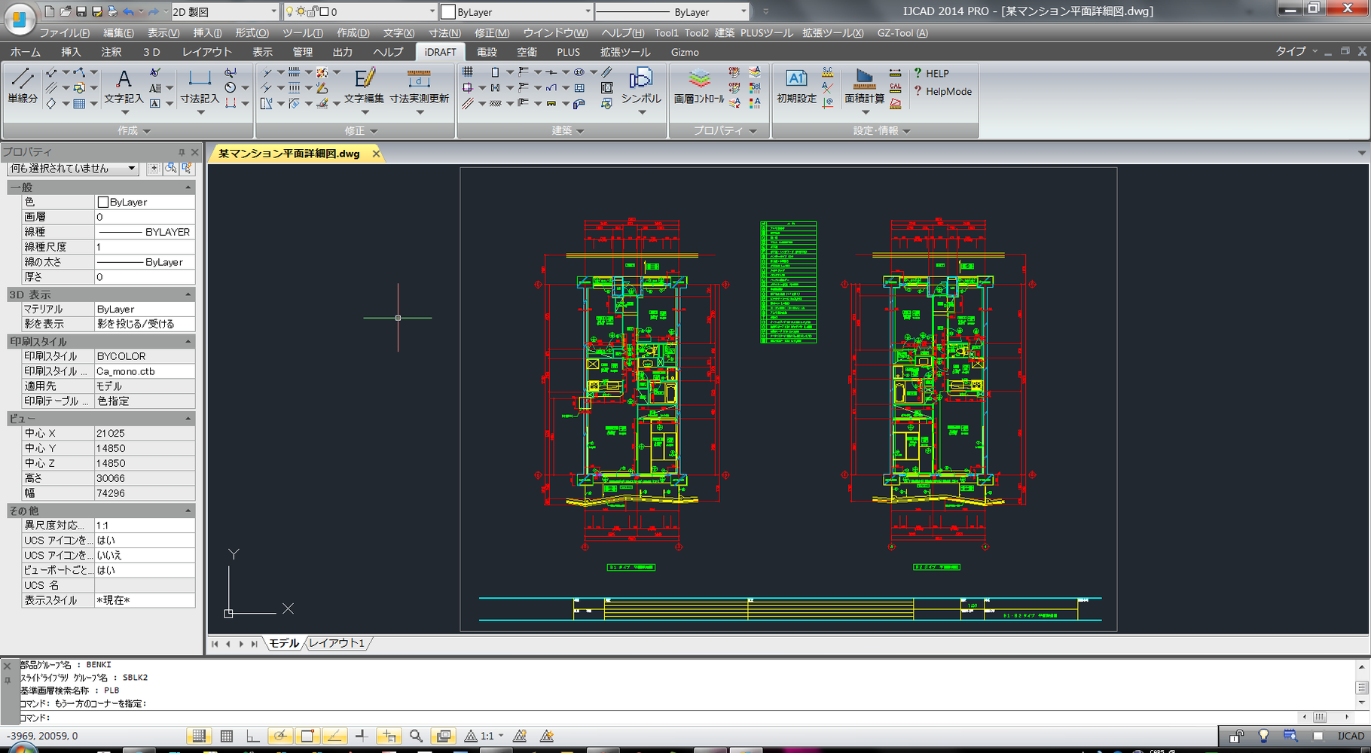
Task: Toggle object snap tracking in status bar
Action: (x=334, y=736)
